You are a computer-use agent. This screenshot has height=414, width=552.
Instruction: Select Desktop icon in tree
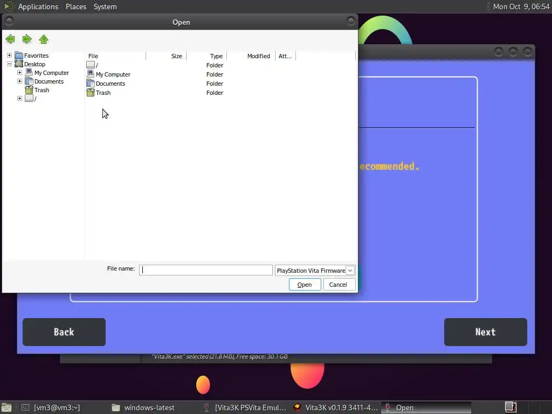[19, 64]
